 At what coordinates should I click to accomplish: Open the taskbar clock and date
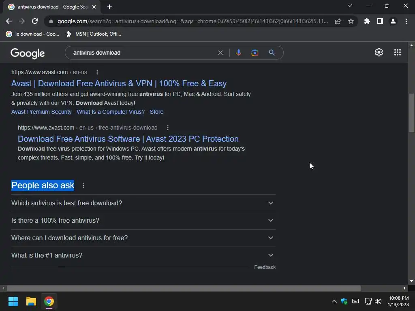tap(398, 301)
